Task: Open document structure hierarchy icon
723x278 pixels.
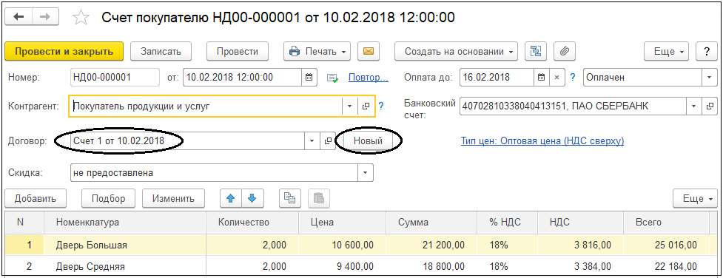Action: 536,51
